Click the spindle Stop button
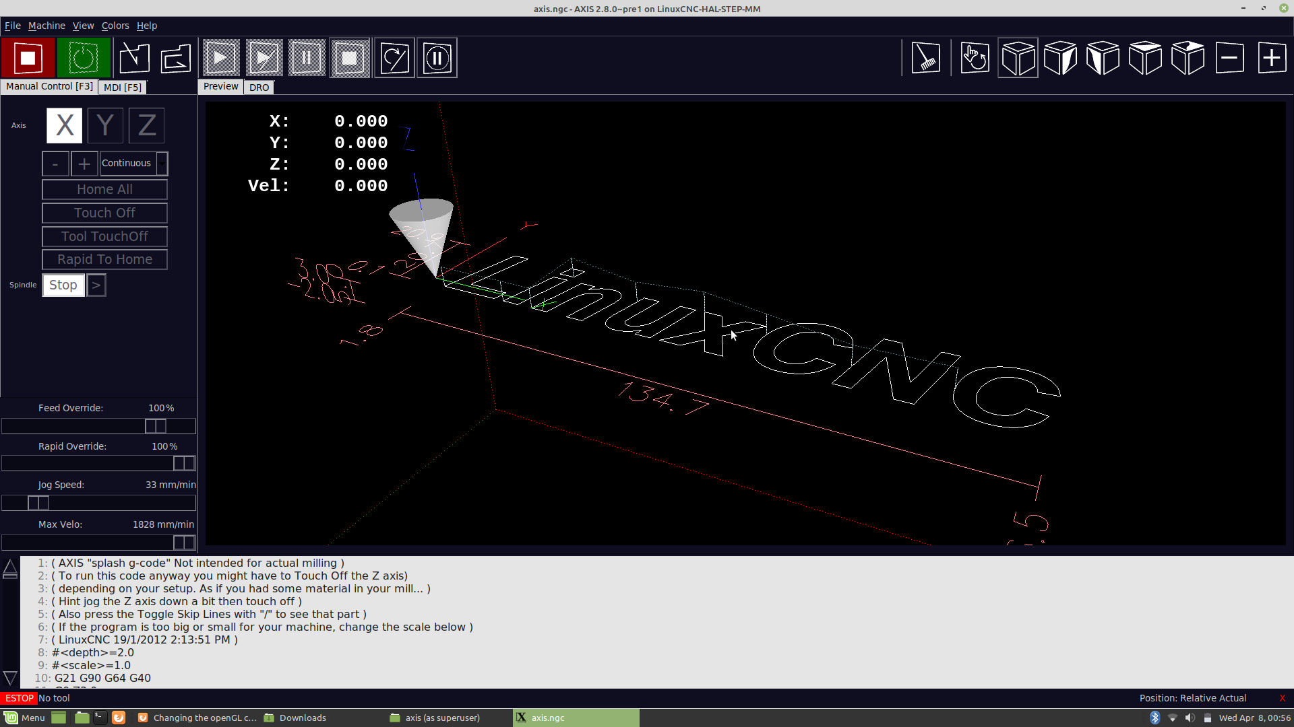Viewport: 1294px width, 727px height. coord(63,285)
